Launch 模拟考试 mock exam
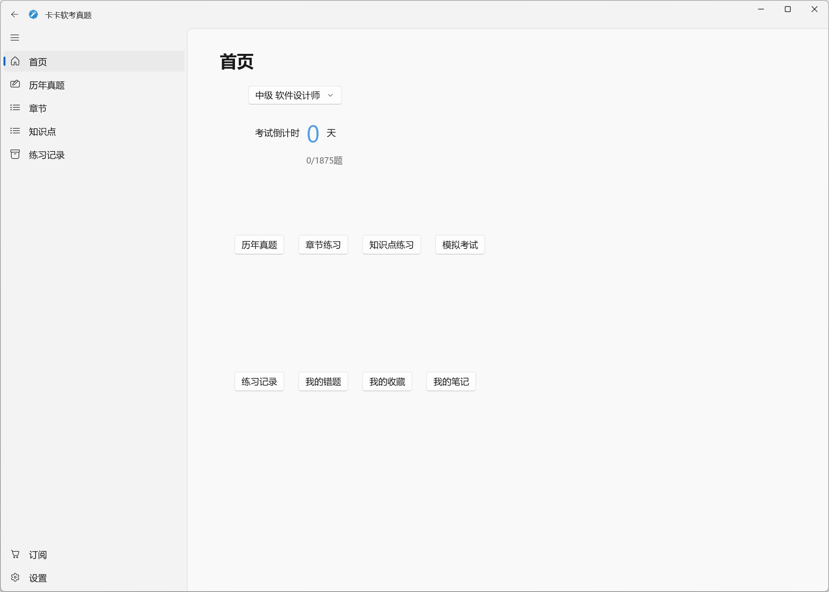Image resolution: width=829 pixels, height=592 pixels. tap(460, 245)
